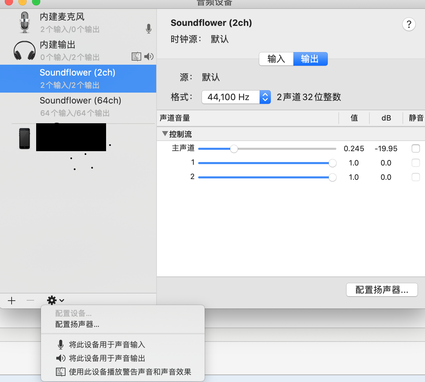Toggle mute checkbox for channel 1

pos(416,163)
